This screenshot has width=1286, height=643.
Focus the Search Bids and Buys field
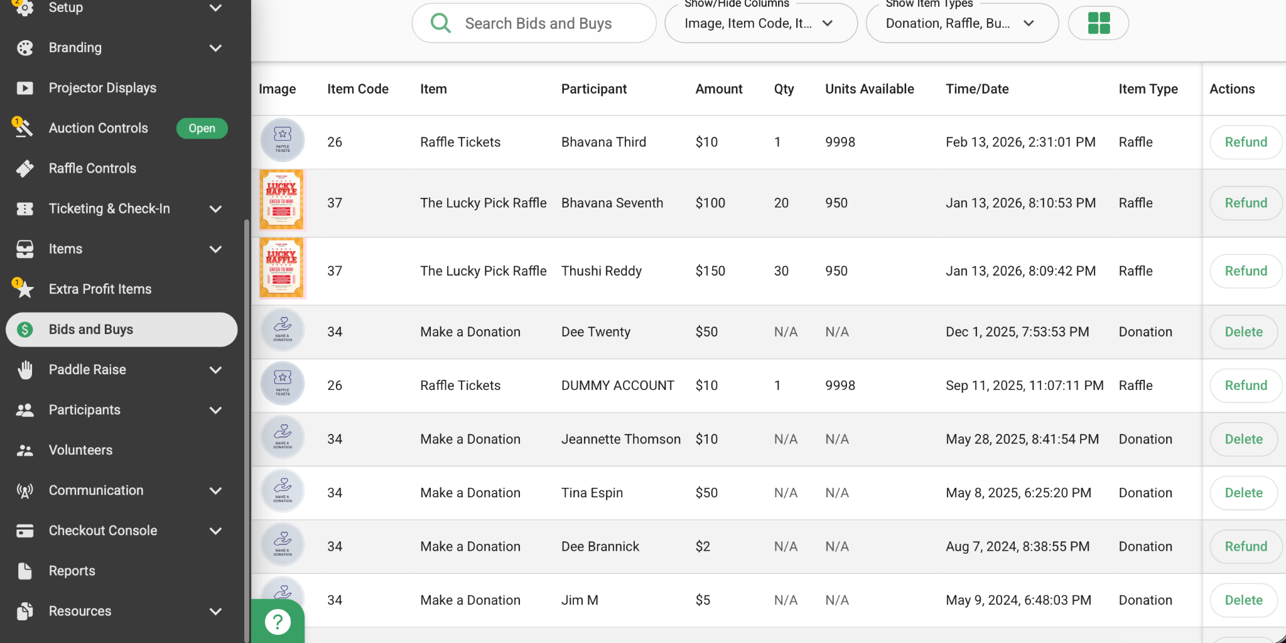point(534,23)
